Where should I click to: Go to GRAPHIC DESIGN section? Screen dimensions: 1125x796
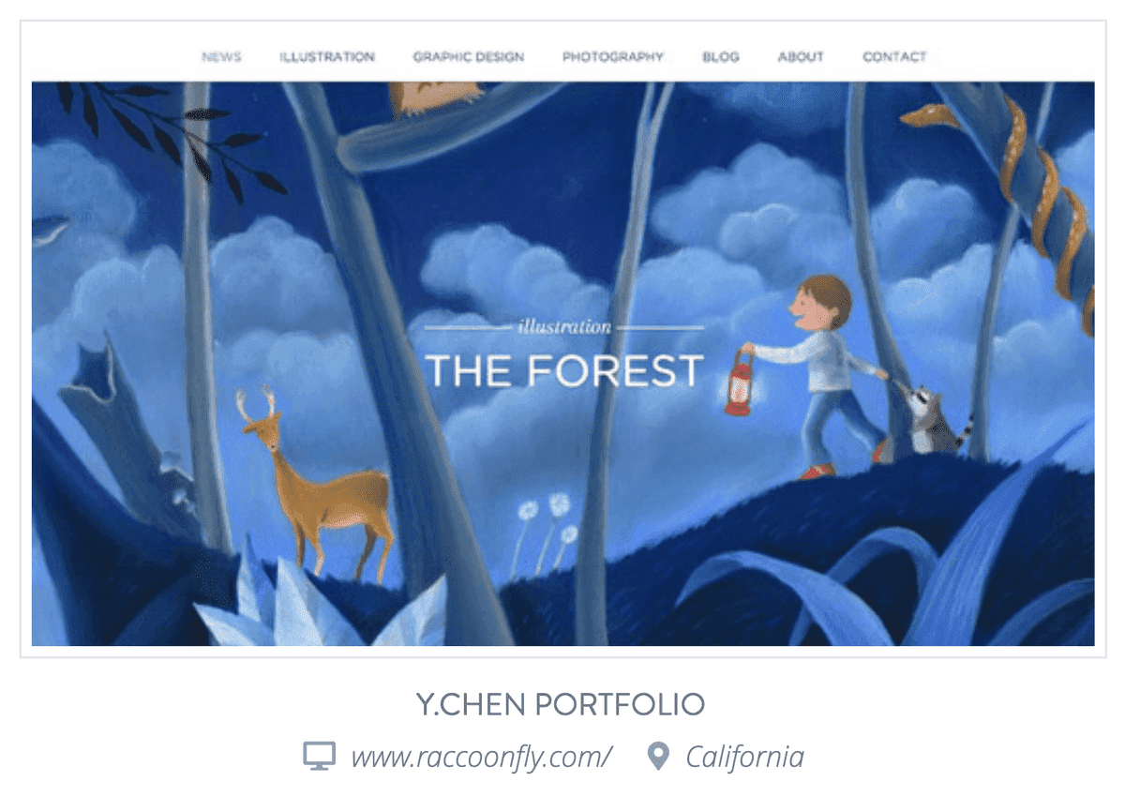(469, 57)
